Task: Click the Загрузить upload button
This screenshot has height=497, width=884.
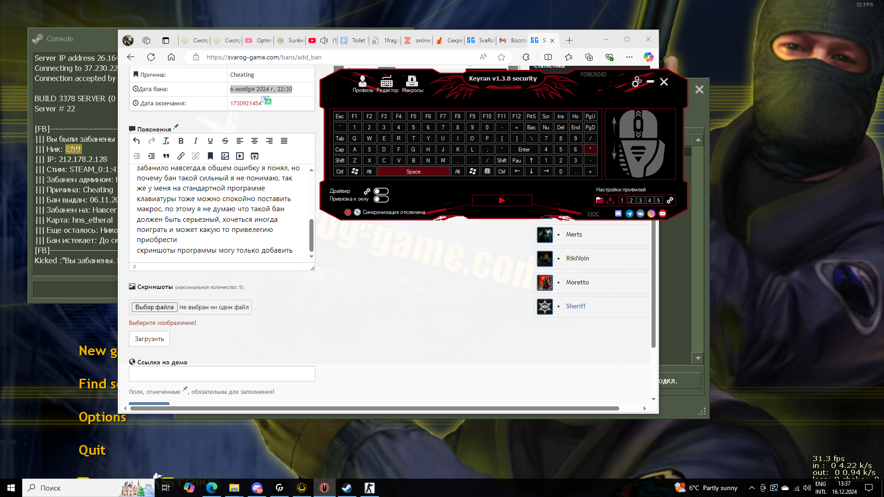Action: pyautogui.click(x=149, y=339)
